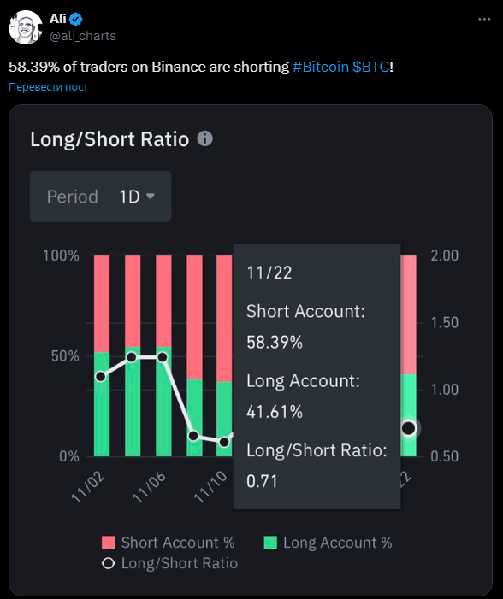Select the highlighted 11/22 ratio data point
The image size is (503, 599).
tap(409, 428)
